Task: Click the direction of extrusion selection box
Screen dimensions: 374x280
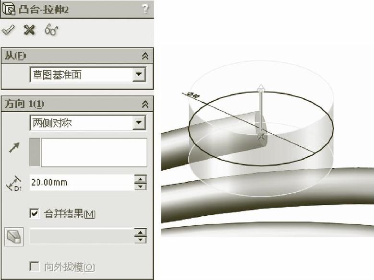Action: (88, 152)
